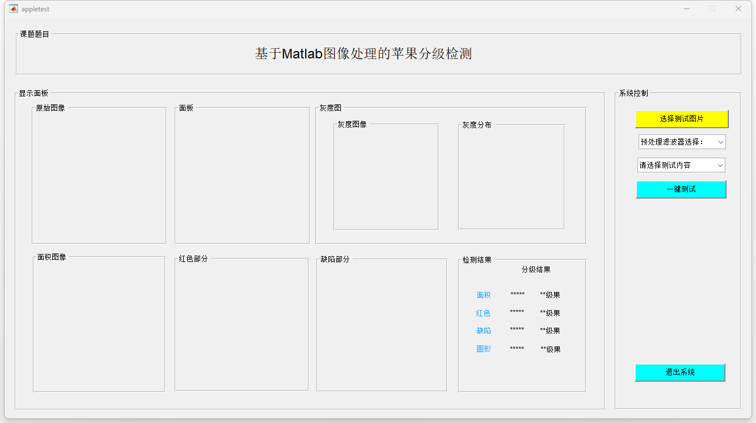Click the ***** value in the 面积 row
756x423 pixels.
(517, 294)
